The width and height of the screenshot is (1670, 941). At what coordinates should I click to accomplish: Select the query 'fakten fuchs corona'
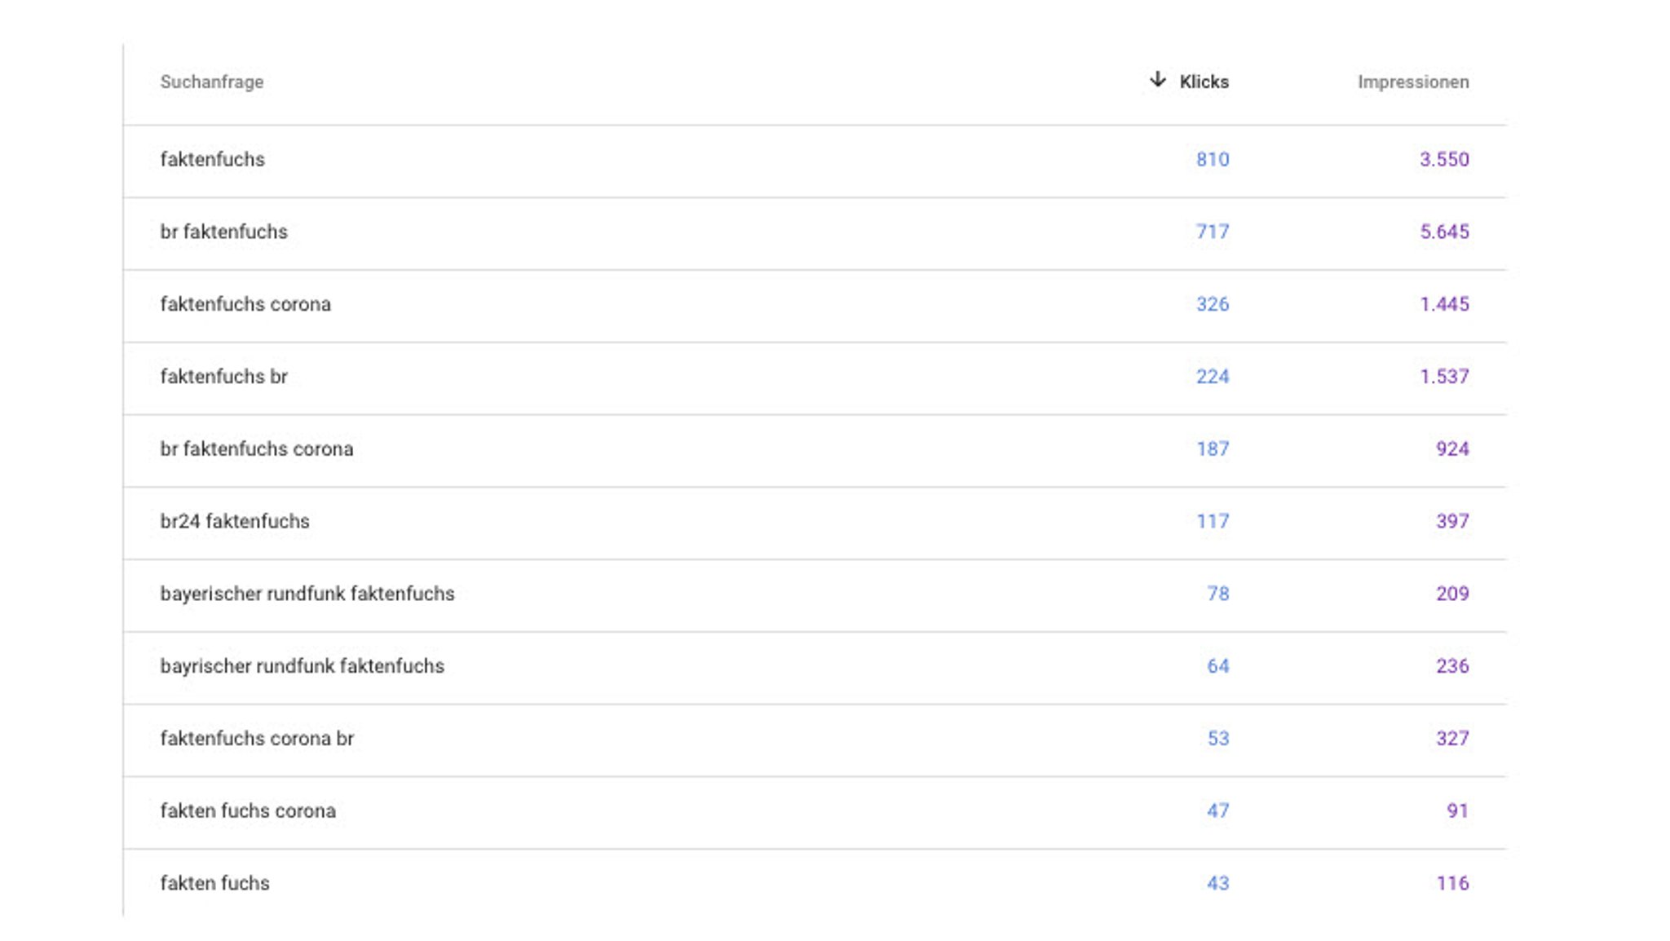(248, 811)
